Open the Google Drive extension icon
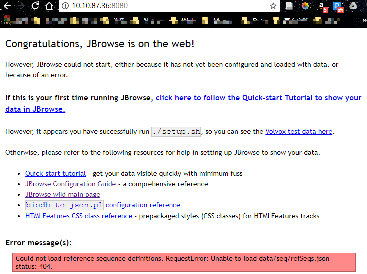This screenshot has height=274, width=367. (353, 6)
